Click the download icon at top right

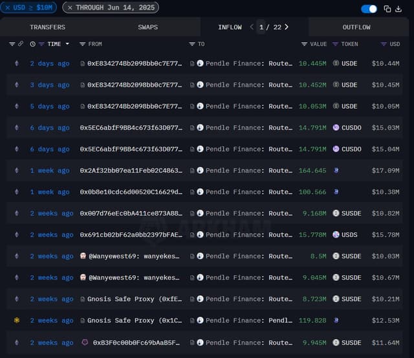pyautogui.click(x=398, y=9)
